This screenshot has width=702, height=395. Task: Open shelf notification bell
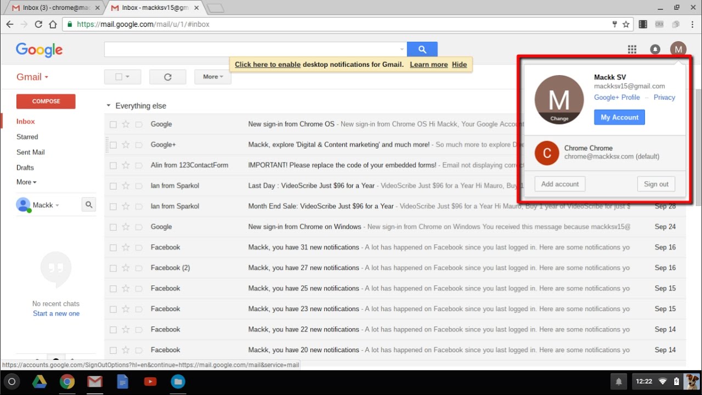coord(619,381)
